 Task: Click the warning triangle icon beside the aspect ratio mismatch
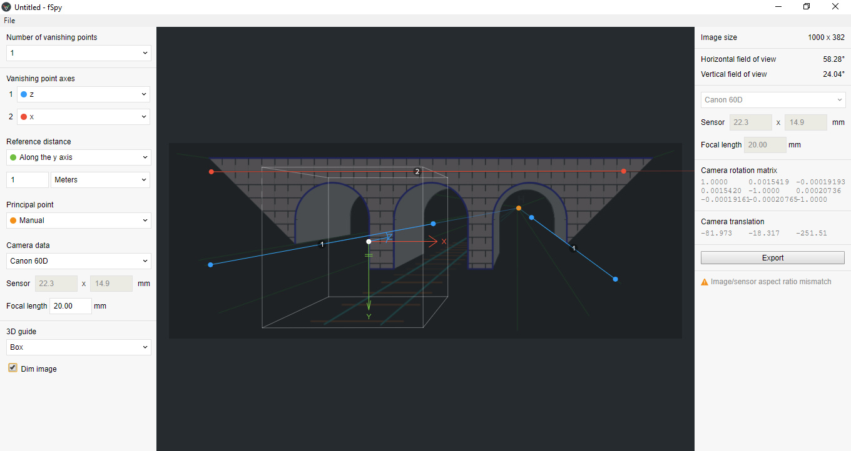705,282
